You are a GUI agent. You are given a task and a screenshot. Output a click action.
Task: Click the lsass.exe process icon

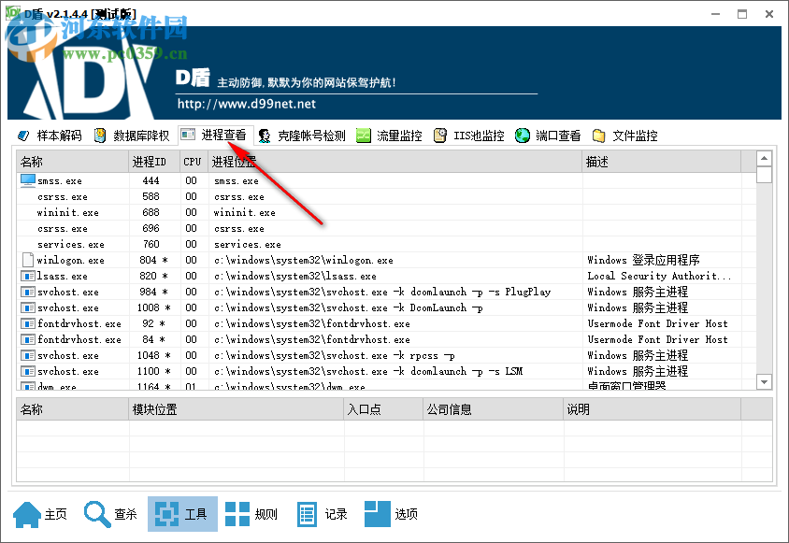[x=28, y=276]
